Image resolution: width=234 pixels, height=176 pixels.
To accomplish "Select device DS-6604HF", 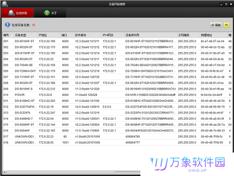I will tap(22, 130).
